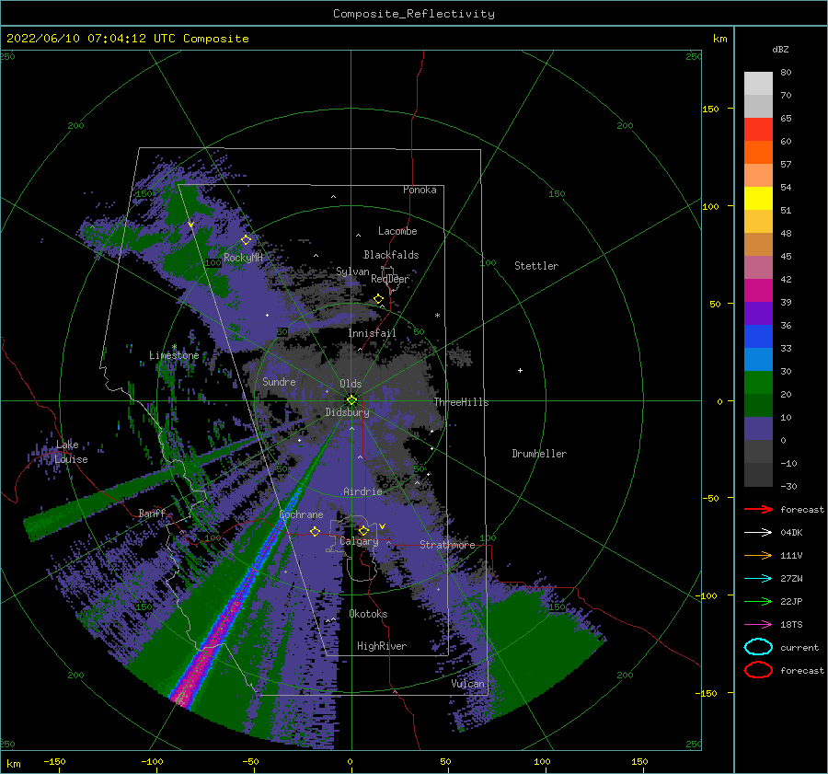
Task: Click the Limestone label
Action: click(x=174, y=355)
